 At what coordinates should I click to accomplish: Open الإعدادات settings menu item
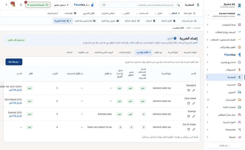pyautogui.click(x=70, y=13)
